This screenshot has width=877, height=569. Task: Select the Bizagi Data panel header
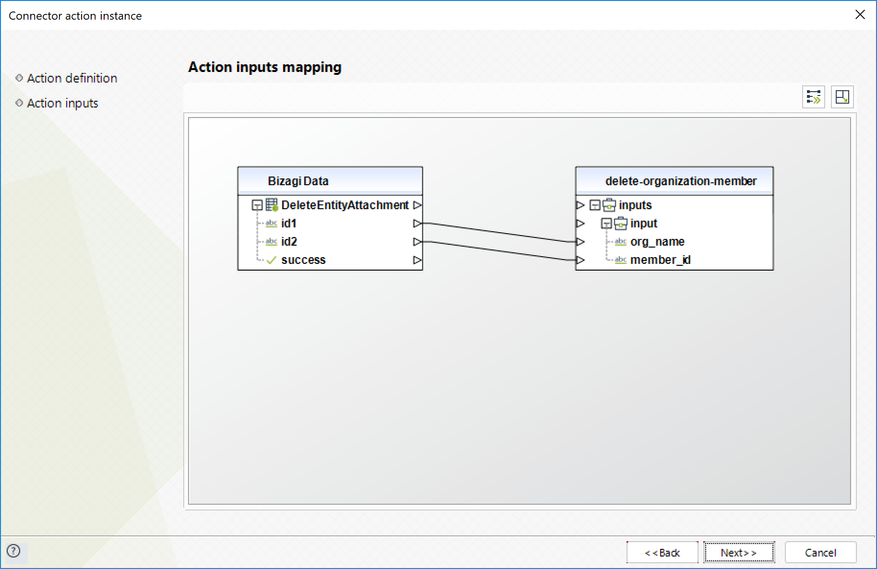tap(330, 181)
